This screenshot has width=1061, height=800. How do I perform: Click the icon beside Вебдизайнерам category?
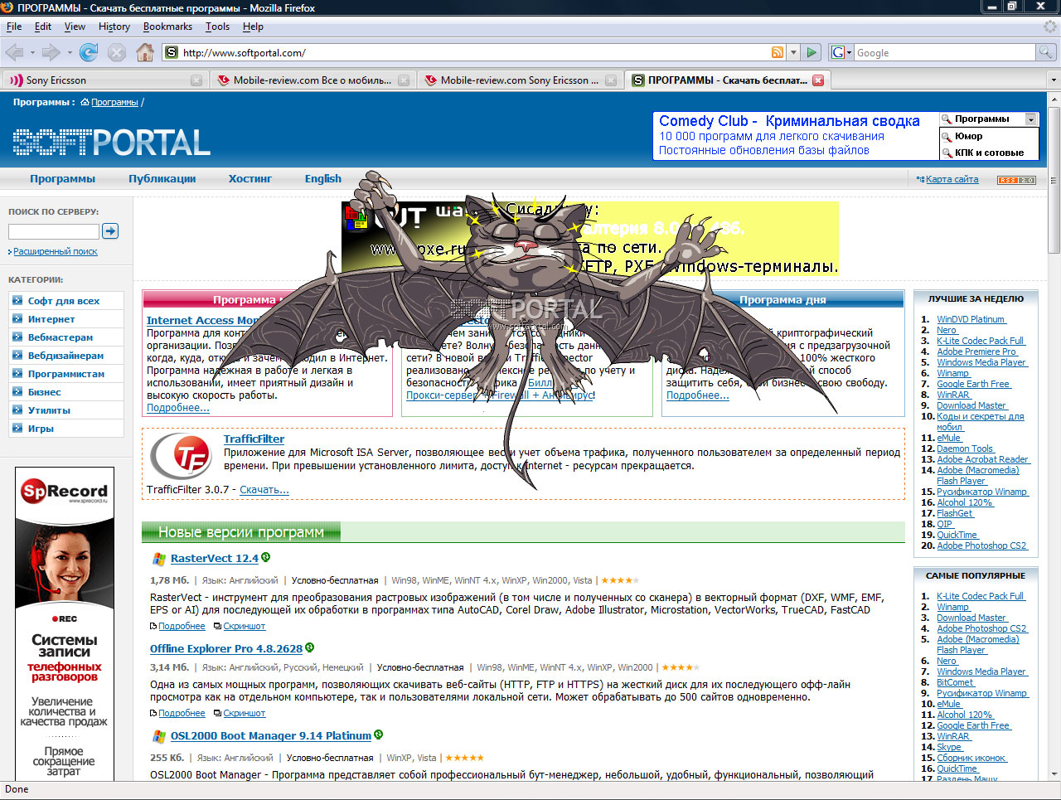(17, 355)
